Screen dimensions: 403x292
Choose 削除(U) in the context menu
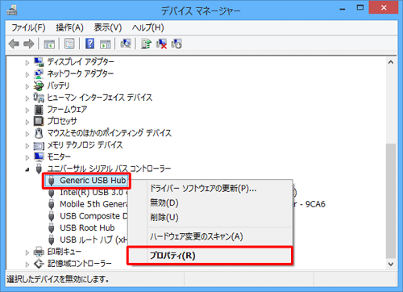click(x=210, y=217)
